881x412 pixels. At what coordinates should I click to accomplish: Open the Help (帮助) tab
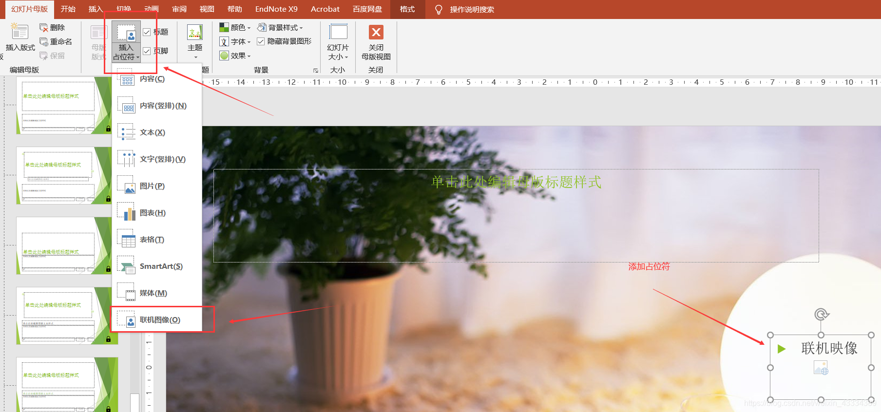[235, 9]
